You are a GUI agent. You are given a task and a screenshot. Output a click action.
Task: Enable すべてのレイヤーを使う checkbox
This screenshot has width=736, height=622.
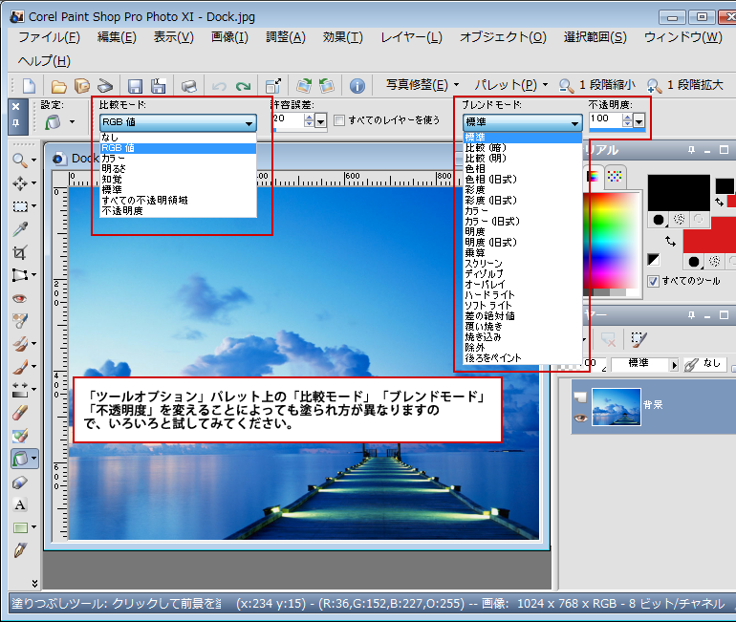tap(339, 120)
